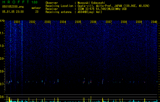Image resolution: width=160 pixels, height=102 pixels.
Task: Click the 0.6 kHz axis label
Action: coord(2,97)
